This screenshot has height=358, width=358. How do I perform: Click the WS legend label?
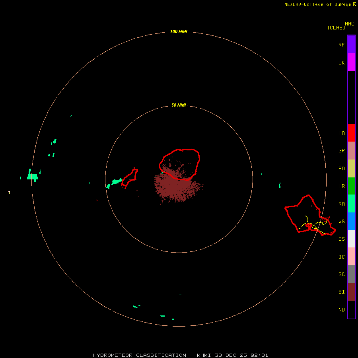click(341, 222)
